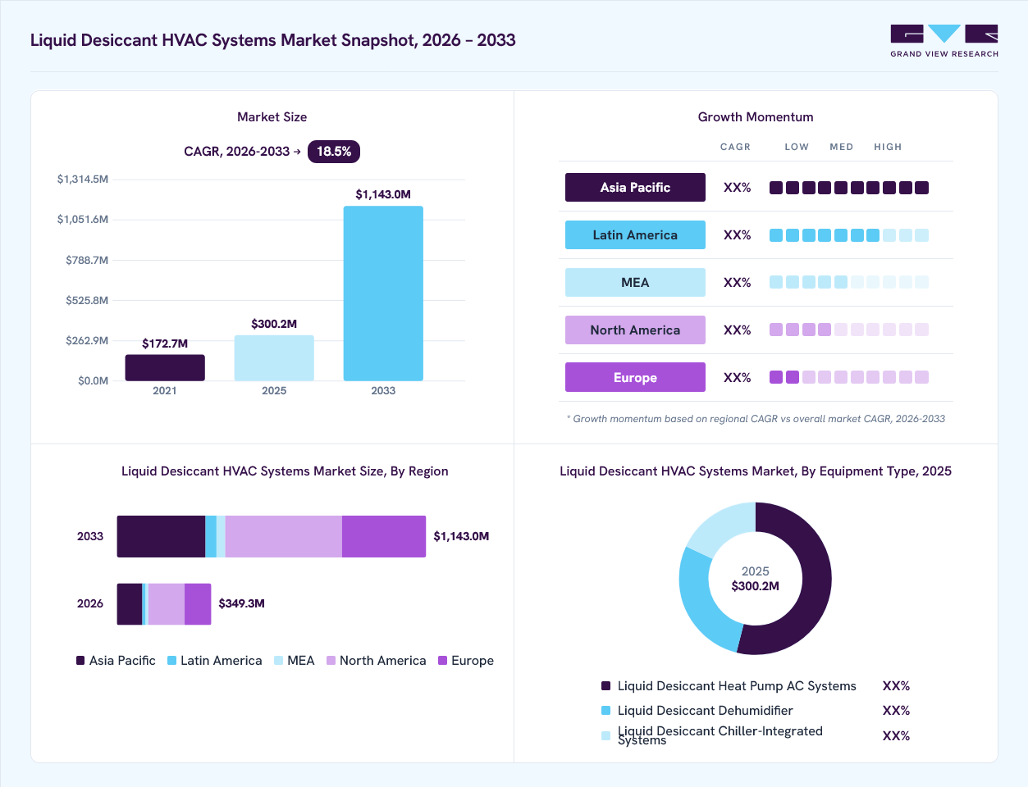Click the Growth Momentum heading
1028x787 pixels.
tap(756, 117)
